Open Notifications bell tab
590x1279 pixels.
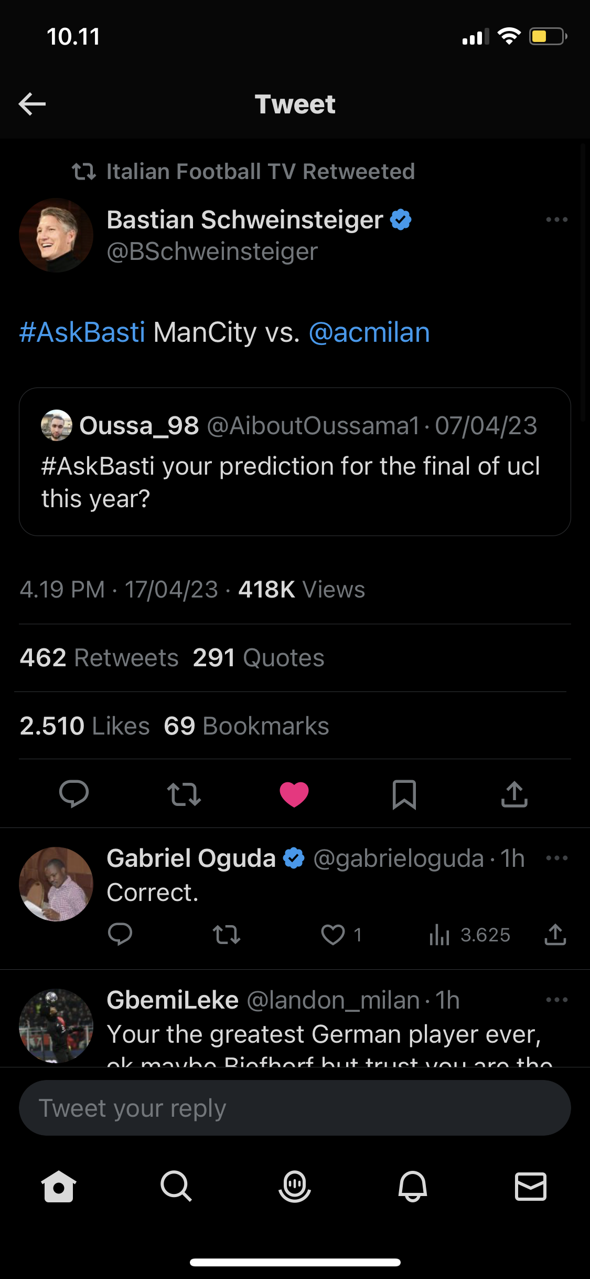413,1186
